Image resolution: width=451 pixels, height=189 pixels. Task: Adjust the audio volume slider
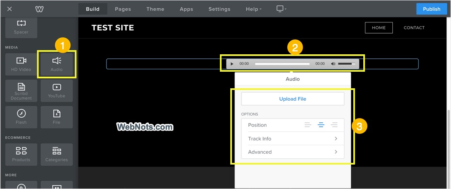[347, 64]
